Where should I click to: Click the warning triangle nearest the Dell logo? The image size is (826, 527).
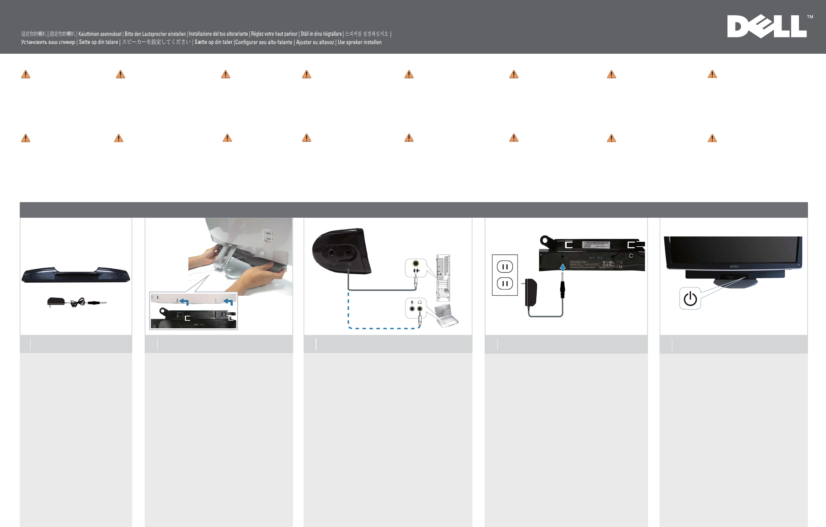click(x=712, y=74)
